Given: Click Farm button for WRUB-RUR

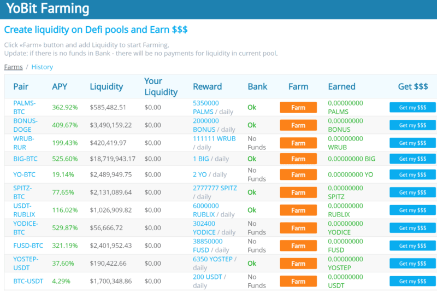Looking at the screenshot, I should (x=298, y=143).
